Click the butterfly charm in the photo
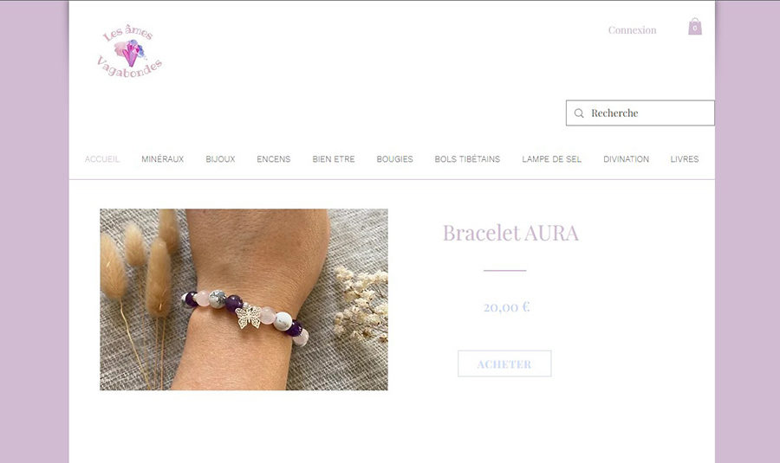Image resolution: width=780 pixels, height=463 pixels. pyautogui.click(x=248, y=317)
